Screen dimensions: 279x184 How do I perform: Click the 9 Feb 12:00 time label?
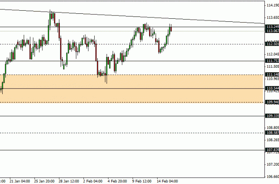tap(142, 181)
